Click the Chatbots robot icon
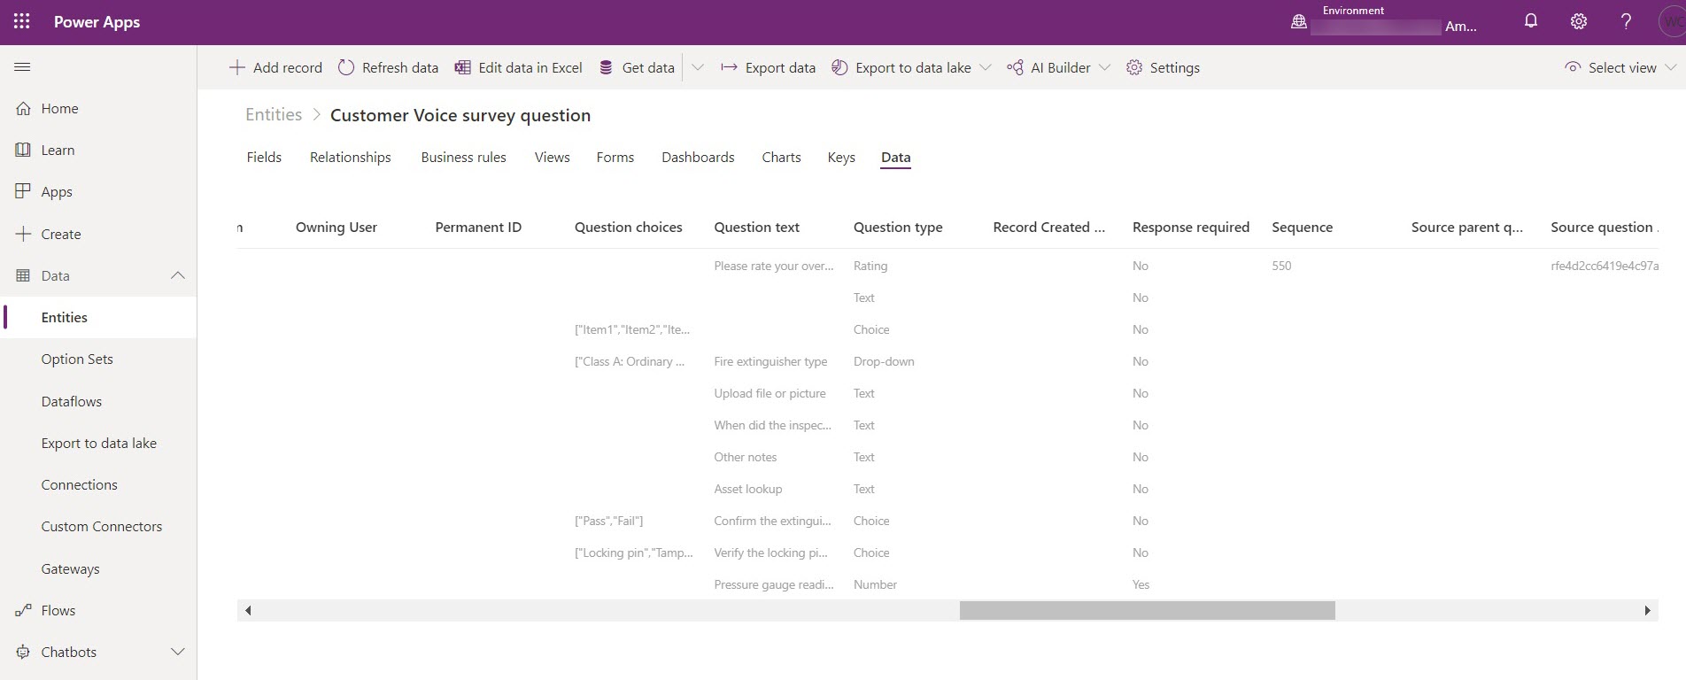The height and width of the screenshot is (680, 1686). point(24,652)
